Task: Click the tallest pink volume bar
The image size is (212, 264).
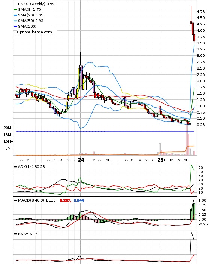Action: 187,140
